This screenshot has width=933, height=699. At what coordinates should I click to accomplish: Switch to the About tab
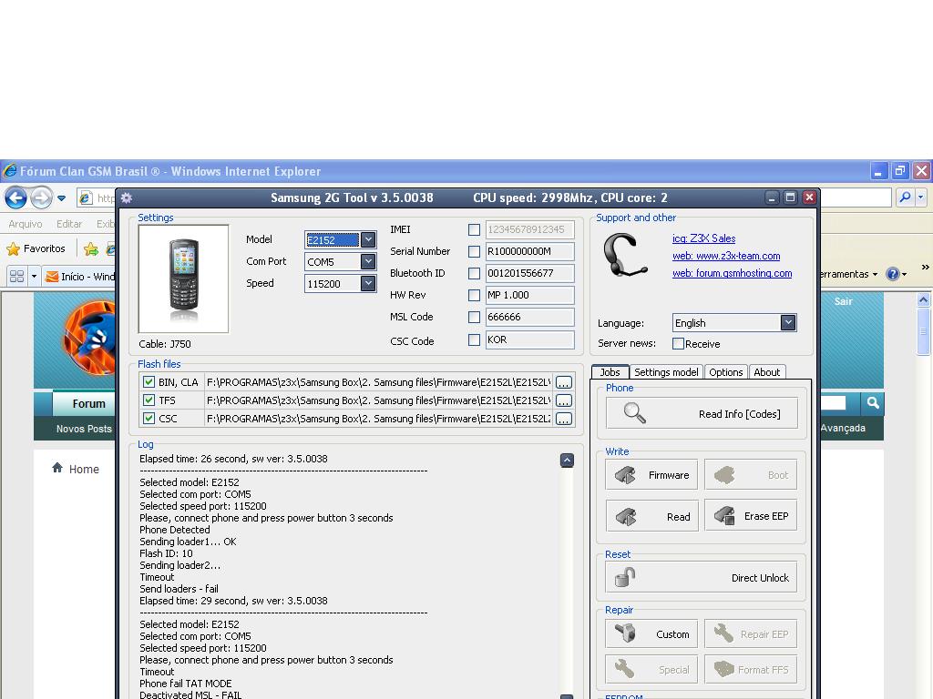[x=767, y=372]
